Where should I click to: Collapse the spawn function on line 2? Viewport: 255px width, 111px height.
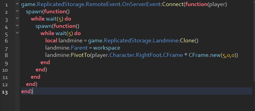pos(17,11)
